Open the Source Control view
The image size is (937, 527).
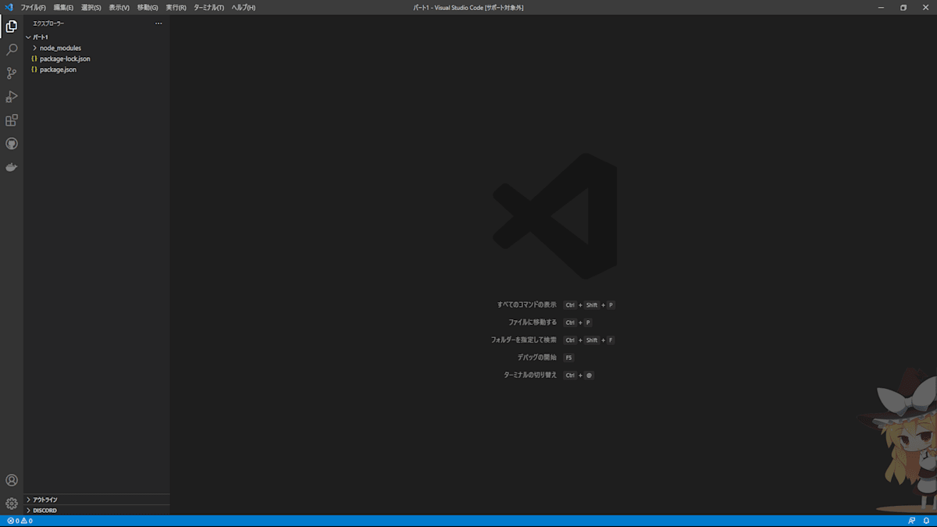coord(12,73)
